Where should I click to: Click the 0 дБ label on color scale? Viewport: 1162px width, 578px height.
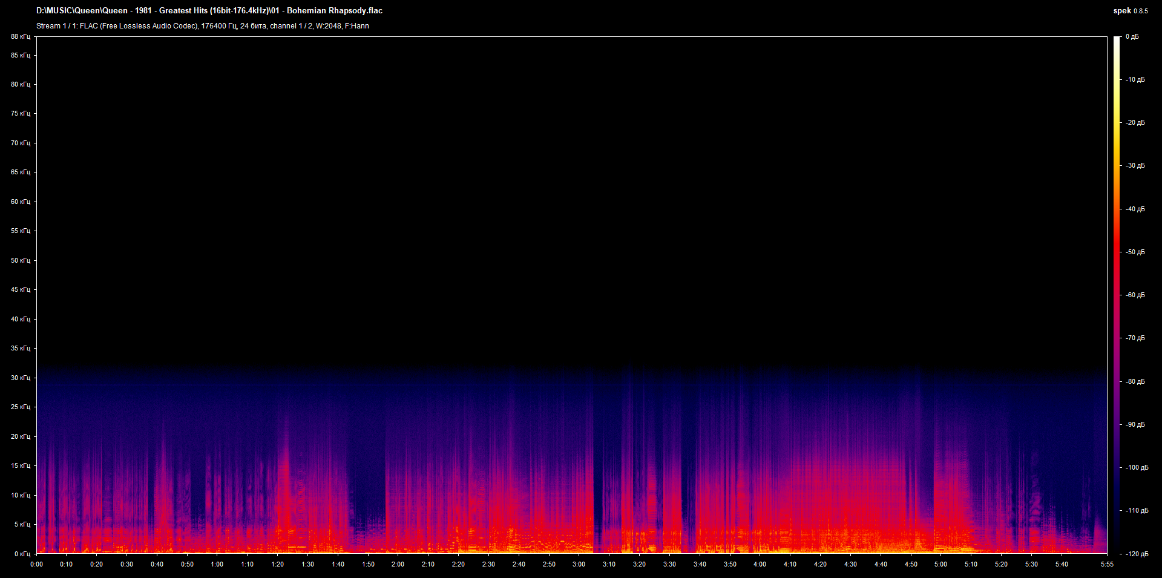coord(1132,37)
